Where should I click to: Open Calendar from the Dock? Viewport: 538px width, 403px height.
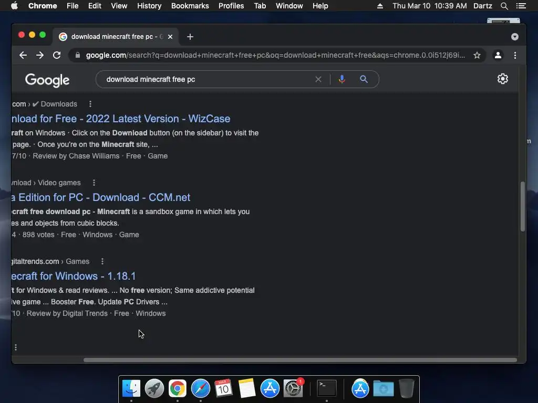pyautogui.click(x=223, y=389)
